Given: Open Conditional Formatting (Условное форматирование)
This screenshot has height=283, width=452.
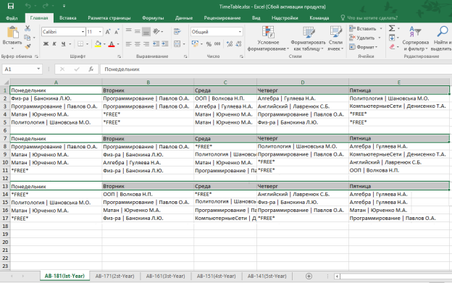Looking at the screenshot, I should click(x=268, y=38).
